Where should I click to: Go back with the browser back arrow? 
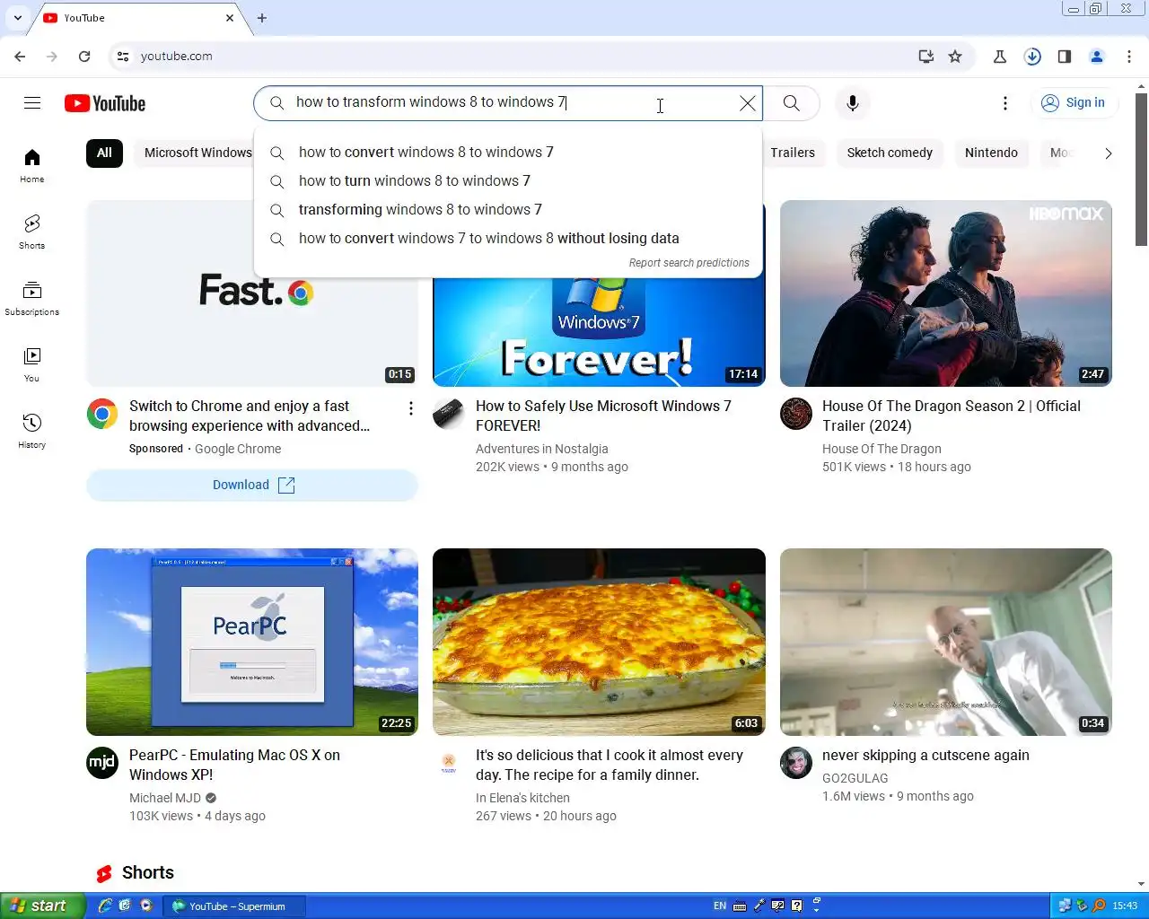[x=20, y=57]
